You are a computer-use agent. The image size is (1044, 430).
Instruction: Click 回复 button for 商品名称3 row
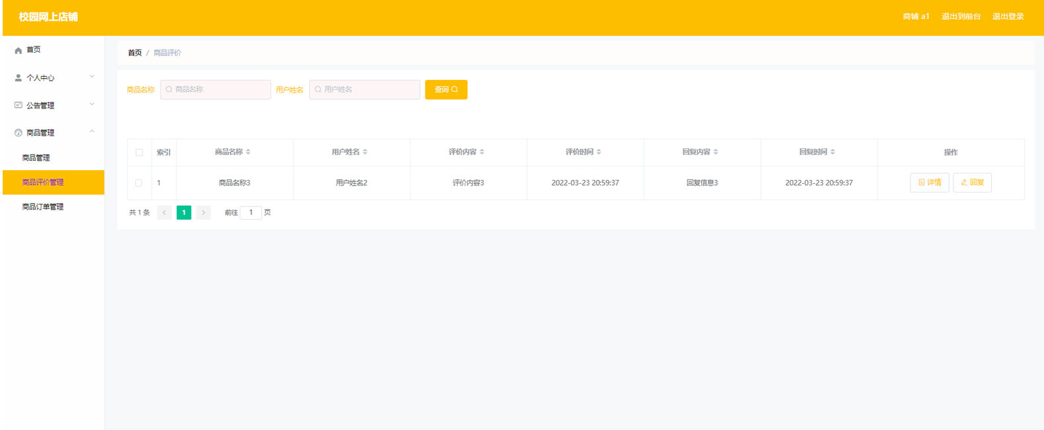pyautogui.click(x=972, y=183)
